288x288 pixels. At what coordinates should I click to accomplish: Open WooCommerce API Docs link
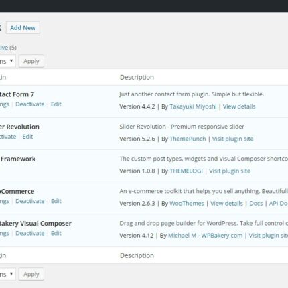pos(279,204)
